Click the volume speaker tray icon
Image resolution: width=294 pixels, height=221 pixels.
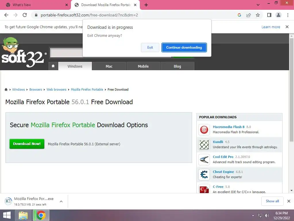(267, 216)
